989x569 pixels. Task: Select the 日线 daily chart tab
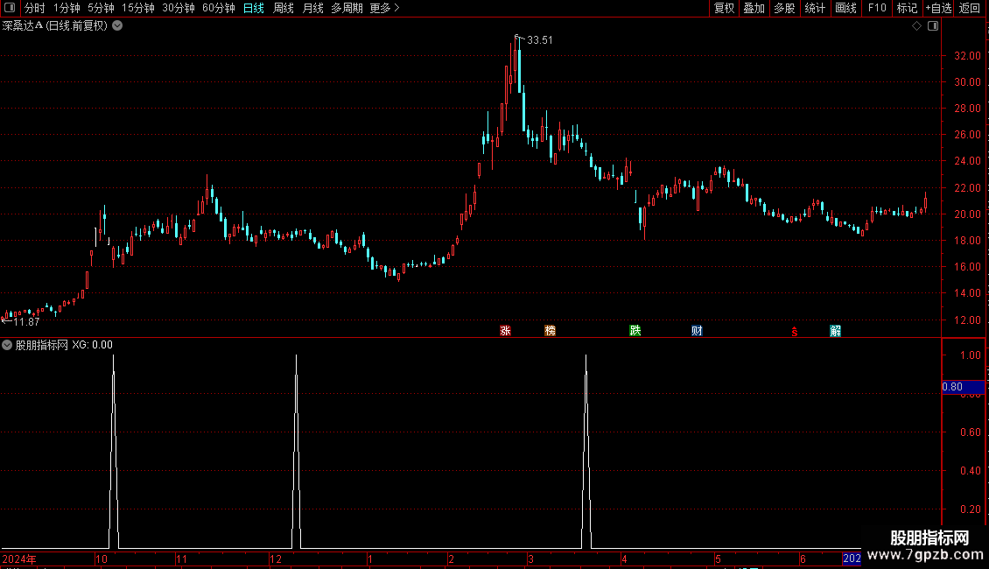point(254,8)
